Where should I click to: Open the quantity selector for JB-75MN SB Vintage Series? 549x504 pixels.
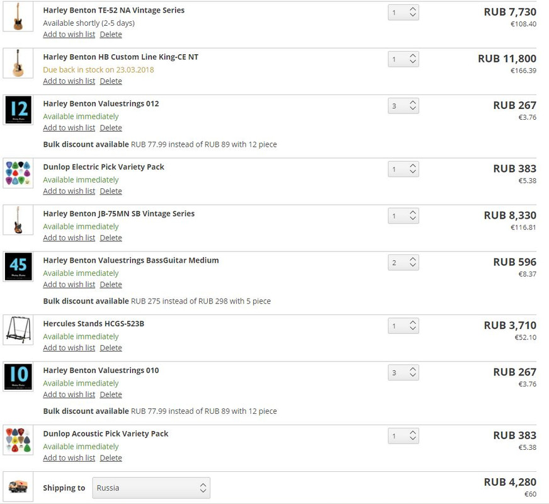click(404, 215)
